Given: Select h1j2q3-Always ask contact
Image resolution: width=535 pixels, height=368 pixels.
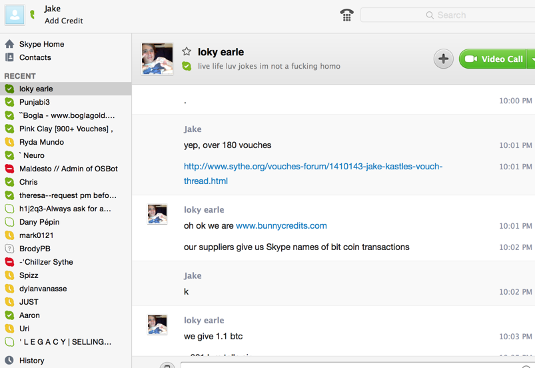Looking at the screenshot, I should click(65, 209).
